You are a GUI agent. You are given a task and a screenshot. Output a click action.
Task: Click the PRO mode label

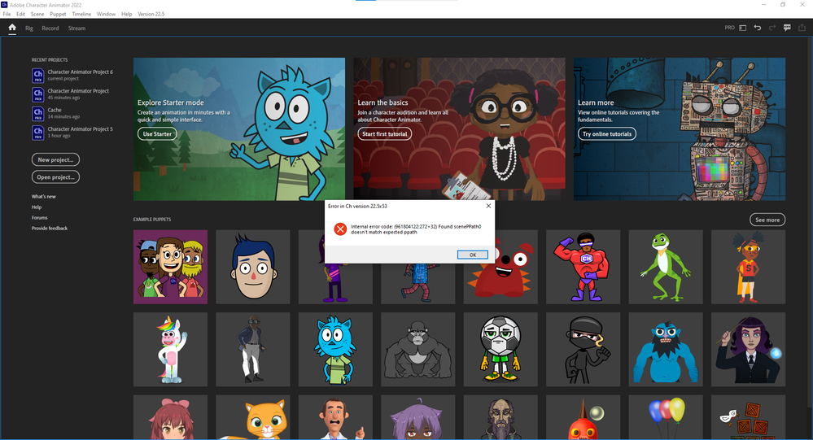coord(729,28)
